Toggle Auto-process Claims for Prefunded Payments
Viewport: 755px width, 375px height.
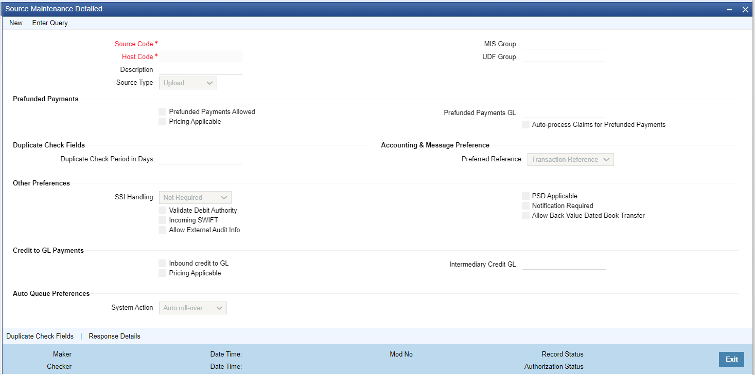[x=525, y=124]
